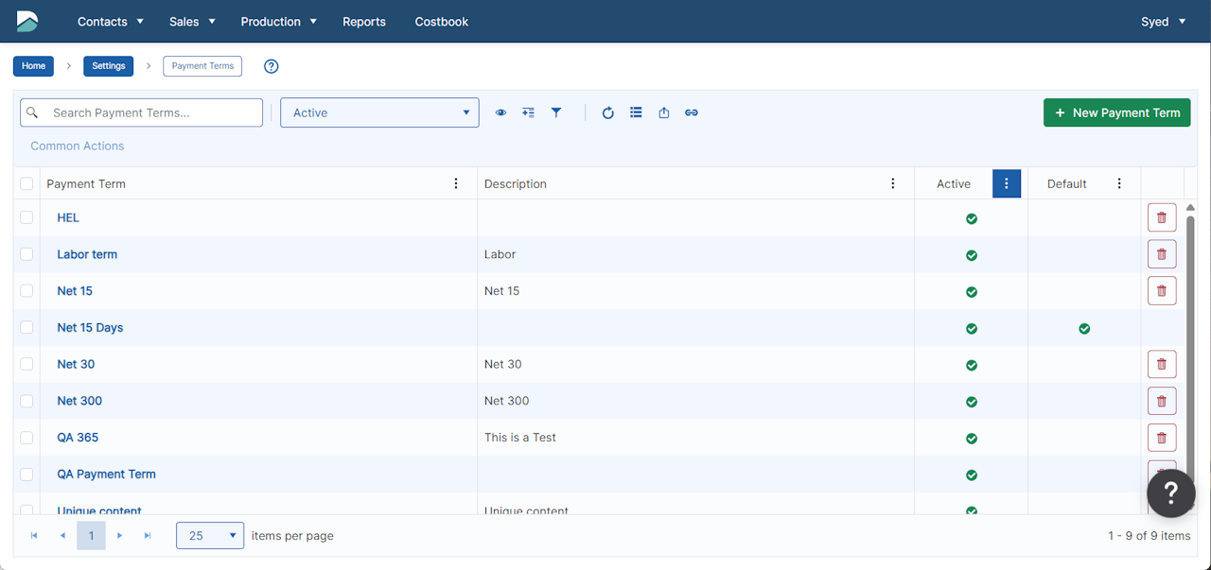1211x570 pixels.
Task: Open the help icon beside breadcrumbs
Action: click(x=272, y=66)
